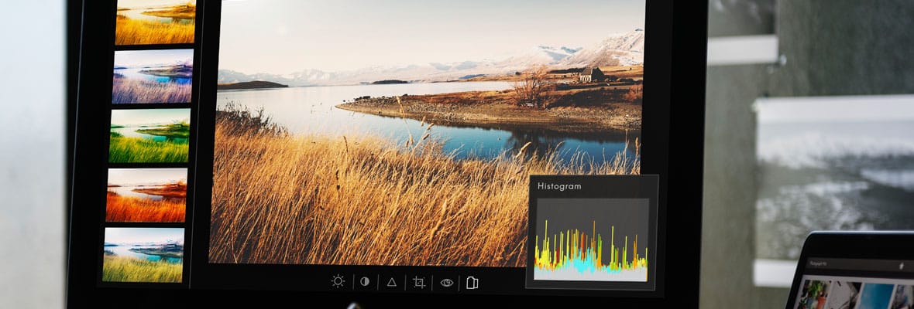914x309 pixels.
Task: Select the warm yellow filter thumbnail
Action: (156, 22)
